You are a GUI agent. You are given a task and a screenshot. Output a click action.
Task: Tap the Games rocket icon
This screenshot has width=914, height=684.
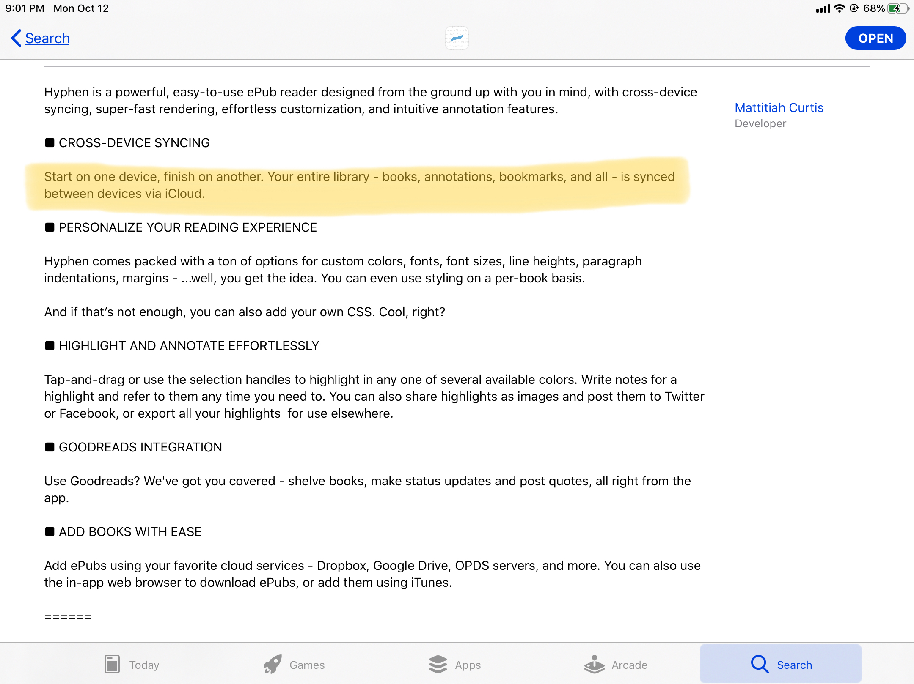pyautogui.click(x=273, y=664)
